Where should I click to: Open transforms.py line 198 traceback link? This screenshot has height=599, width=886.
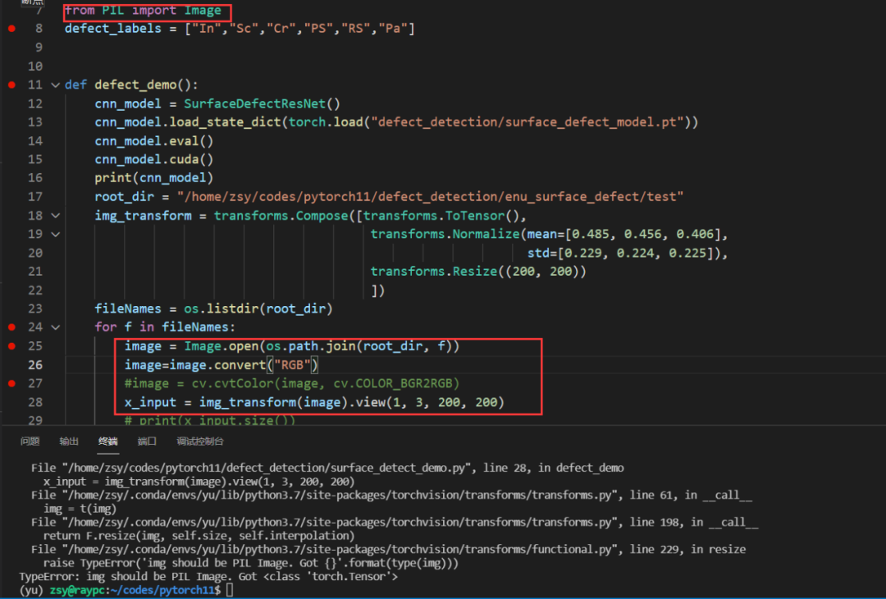point(340,522)
